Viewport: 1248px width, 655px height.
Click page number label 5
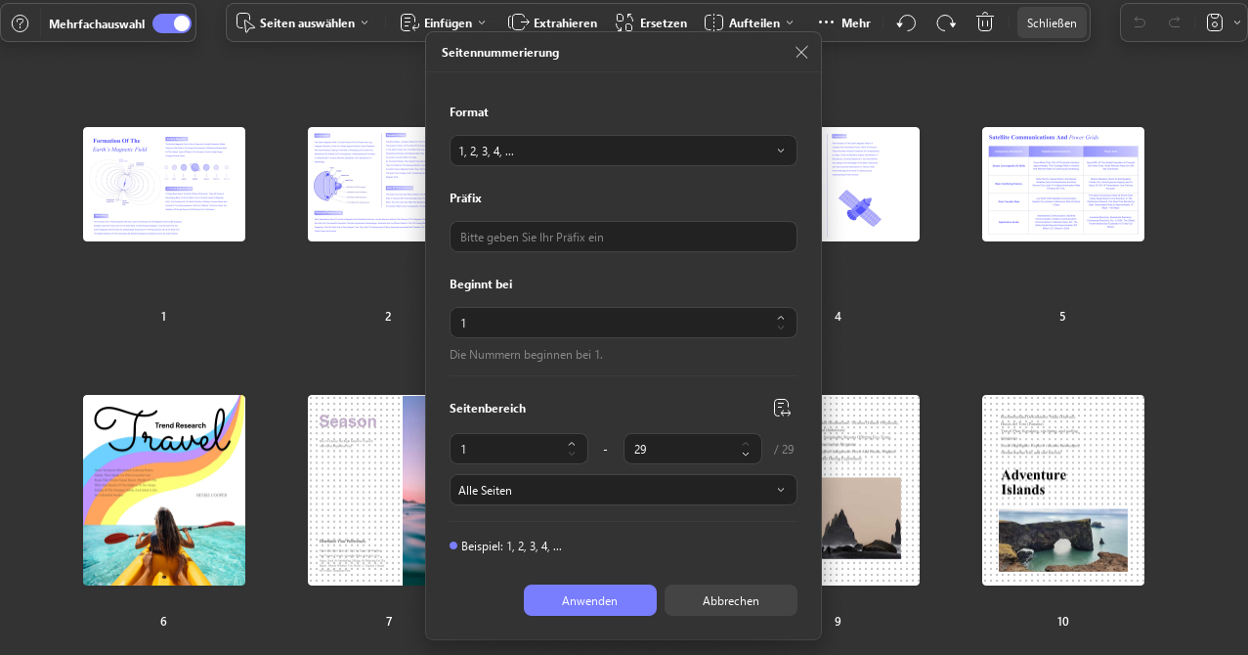[x=1062, y=317]
